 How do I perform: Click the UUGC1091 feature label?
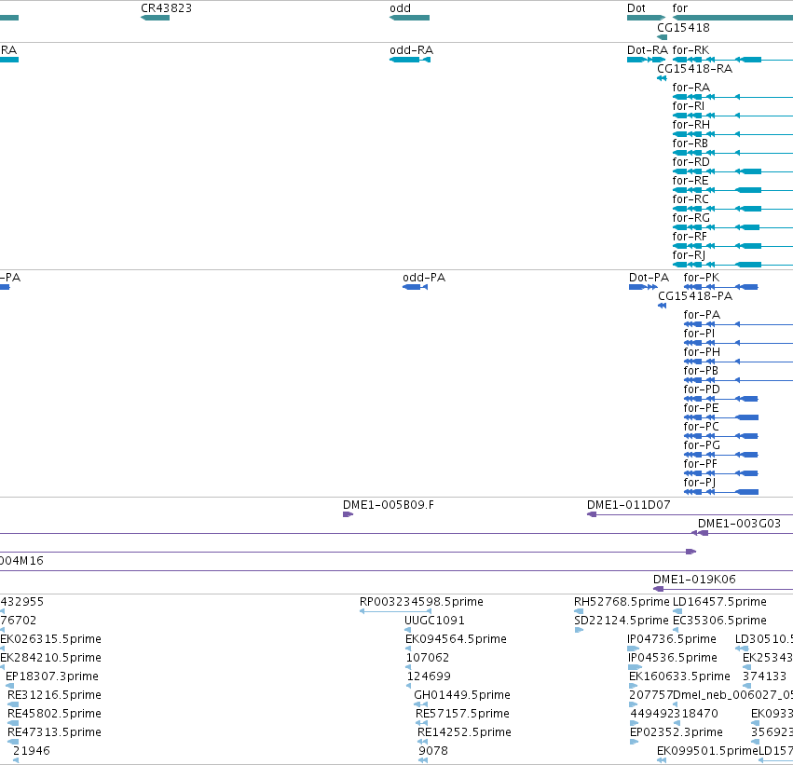coord(434,621)
